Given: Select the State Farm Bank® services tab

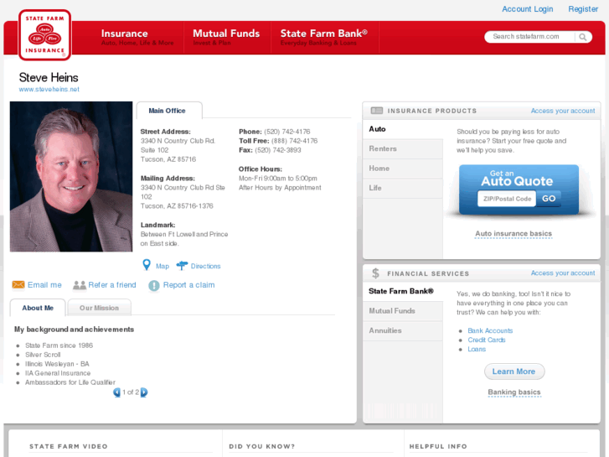Looking at the screenshot, I should 403,291.
